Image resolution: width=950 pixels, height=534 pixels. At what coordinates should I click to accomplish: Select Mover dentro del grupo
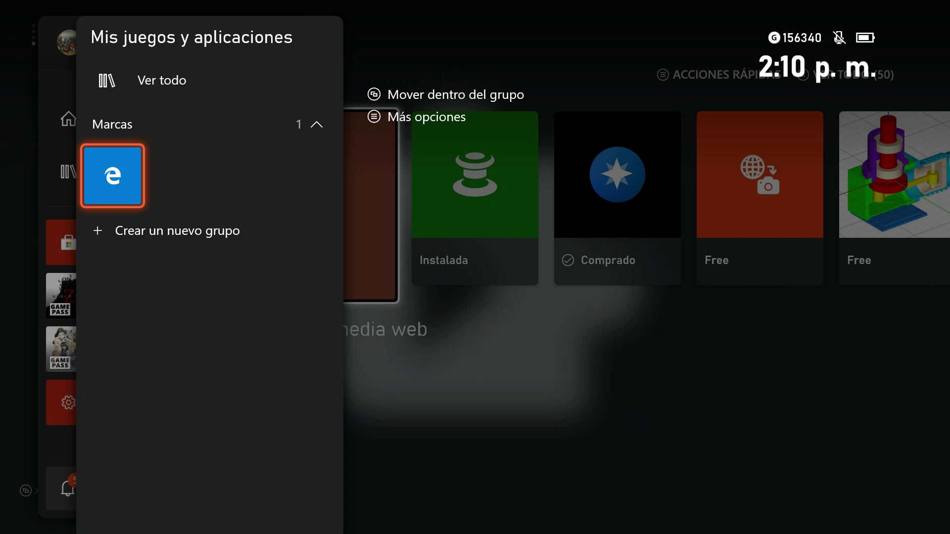click(x=455, y=94)
